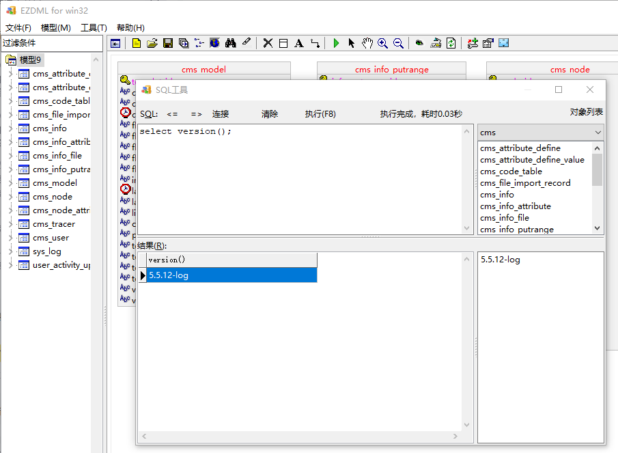Image resolution: width=618 pixels, height=453 pixels.
Task: Select cms_file_import_record in object list
Action: [525, 183]
